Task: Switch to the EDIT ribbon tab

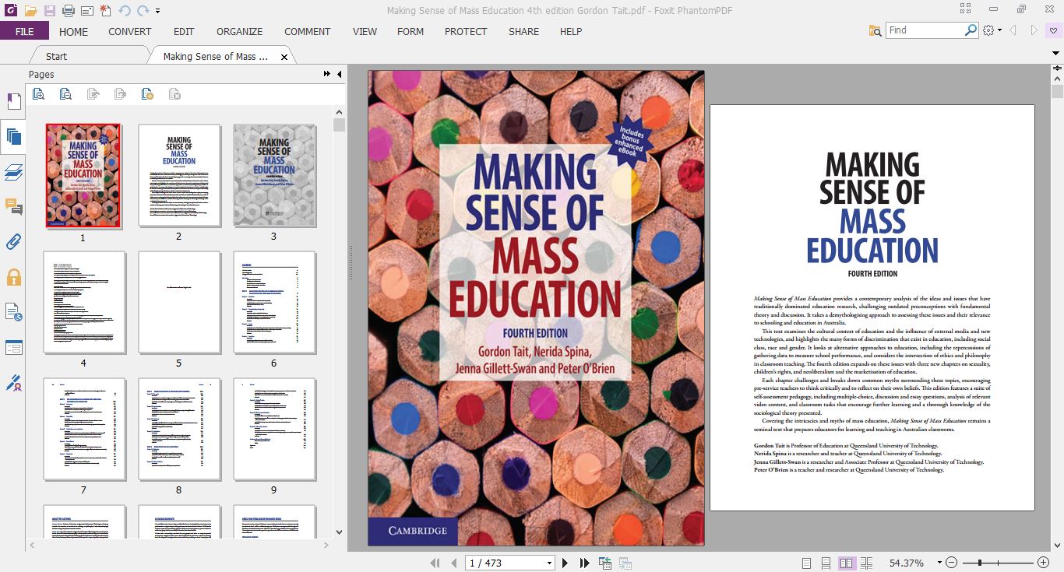Action: coord(184,31)
